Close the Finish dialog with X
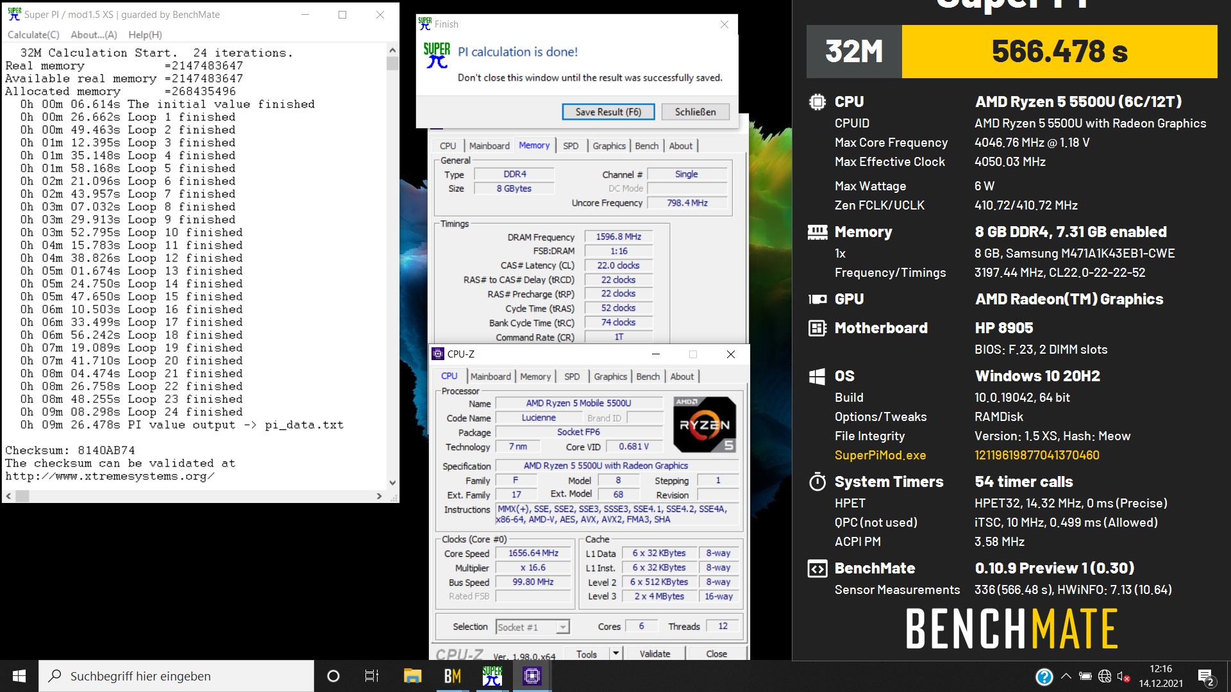The width and height of the screenshot is (1231, 692). (x=724, y=24)
